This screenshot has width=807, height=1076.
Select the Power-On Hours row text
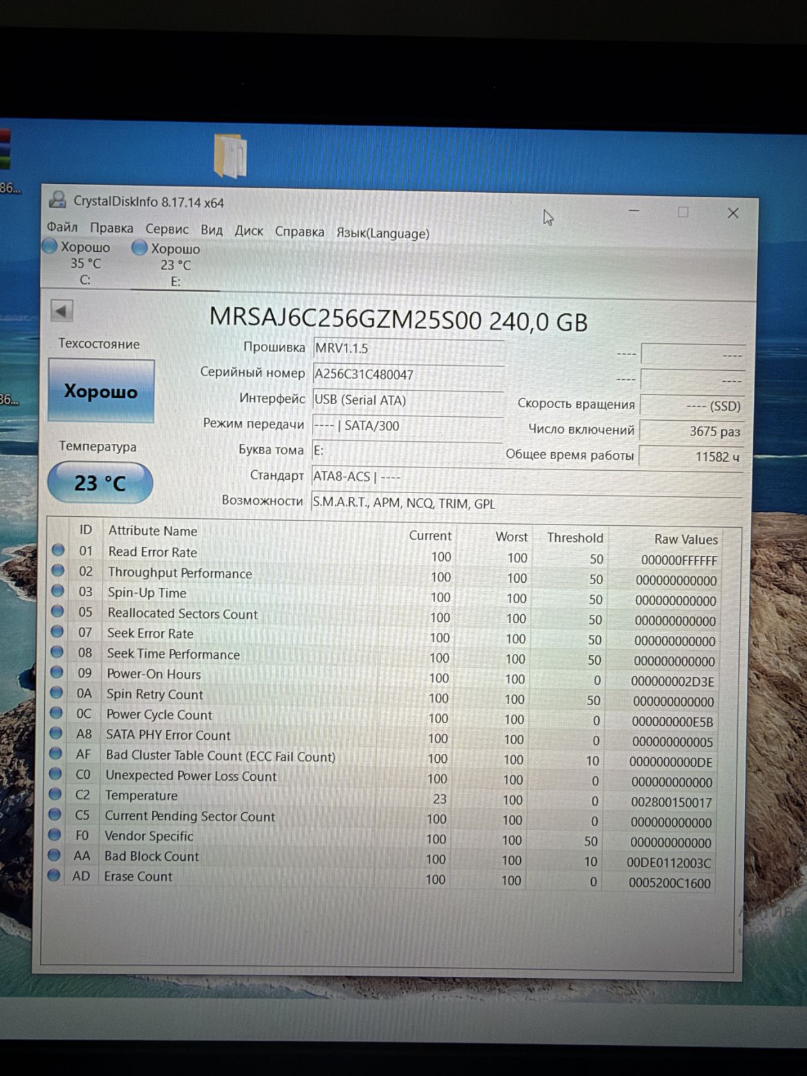[x=154, y=674]
